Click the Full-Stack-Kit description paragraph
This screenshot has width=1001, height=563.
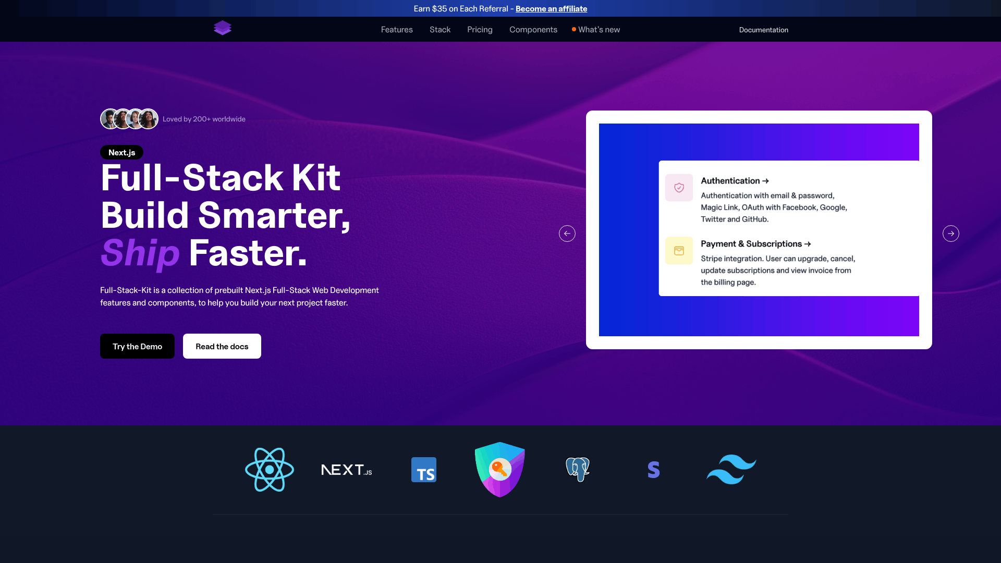[x=239, y=296]
